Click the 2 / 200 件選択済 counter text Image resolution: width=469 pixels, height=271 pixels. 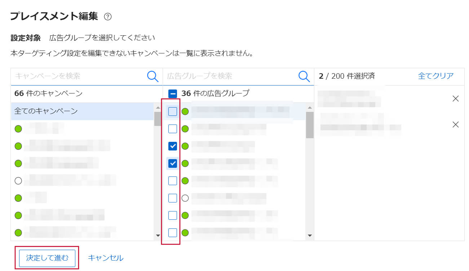(347, 76)
